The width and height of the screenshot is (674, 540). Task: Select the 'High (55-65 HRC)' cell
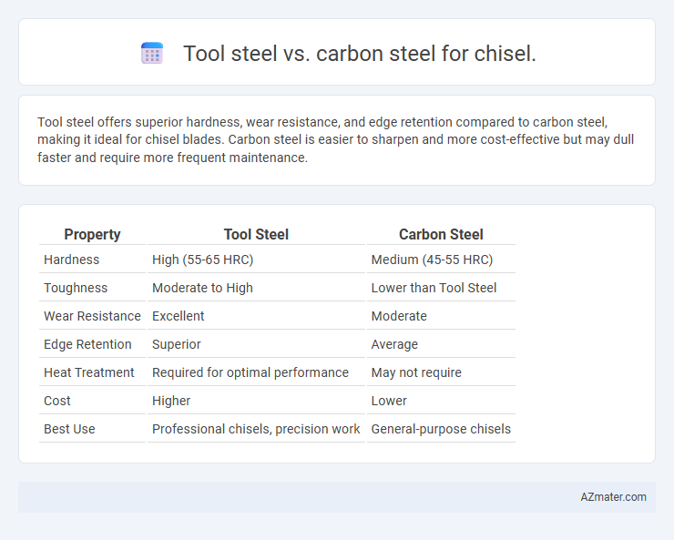tap(202, 260)
